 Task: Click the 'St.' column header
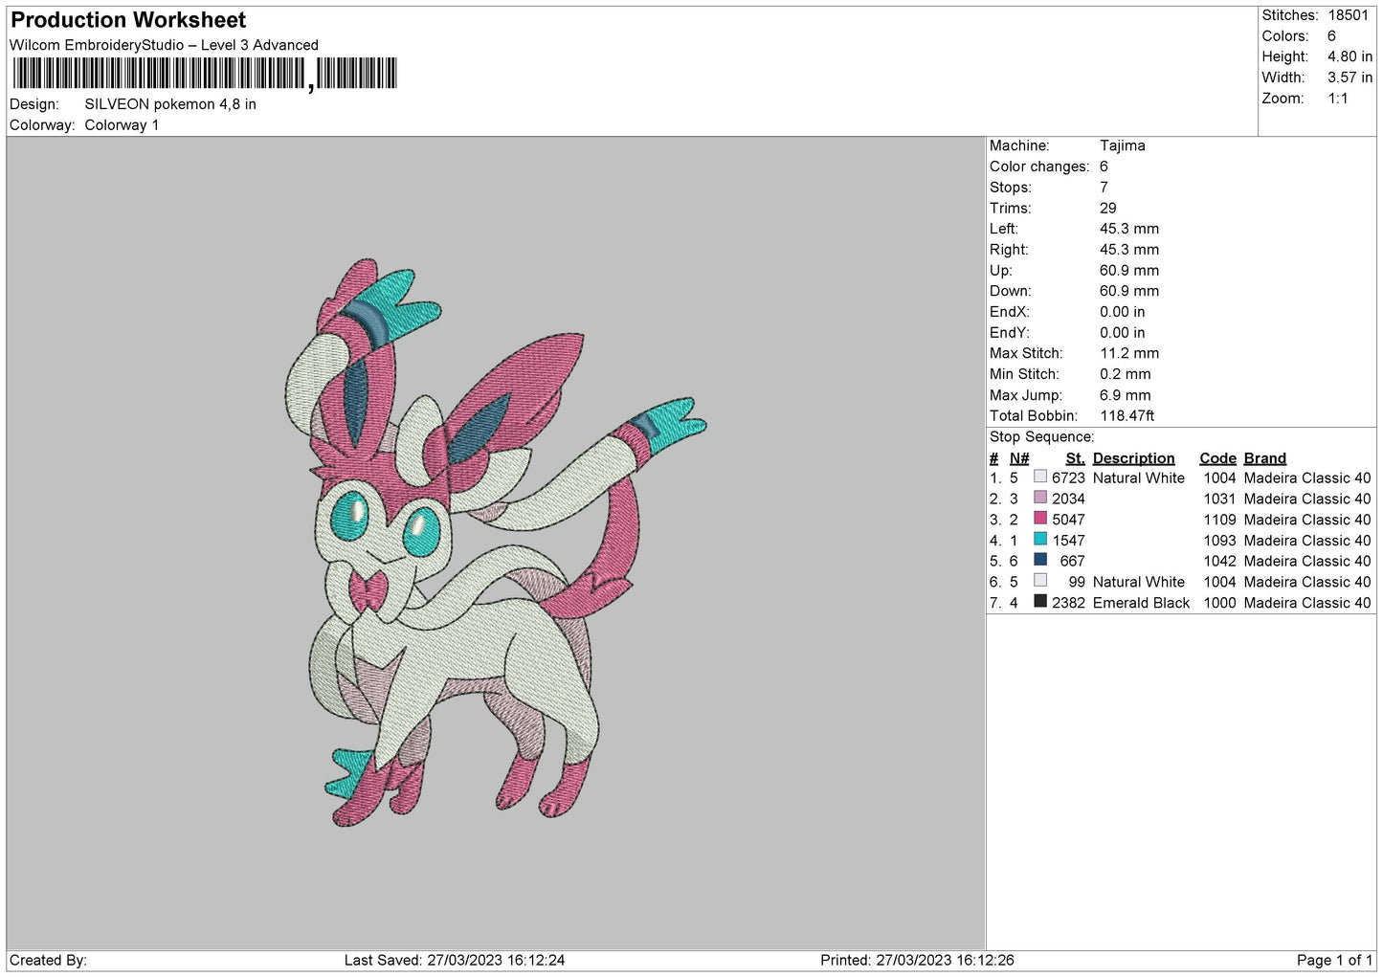[x=1075, y=458]
